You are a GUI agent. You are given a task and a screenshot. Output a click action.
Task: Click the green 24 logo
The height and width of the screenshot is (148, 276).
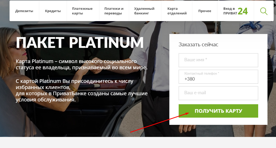point(243,11)
